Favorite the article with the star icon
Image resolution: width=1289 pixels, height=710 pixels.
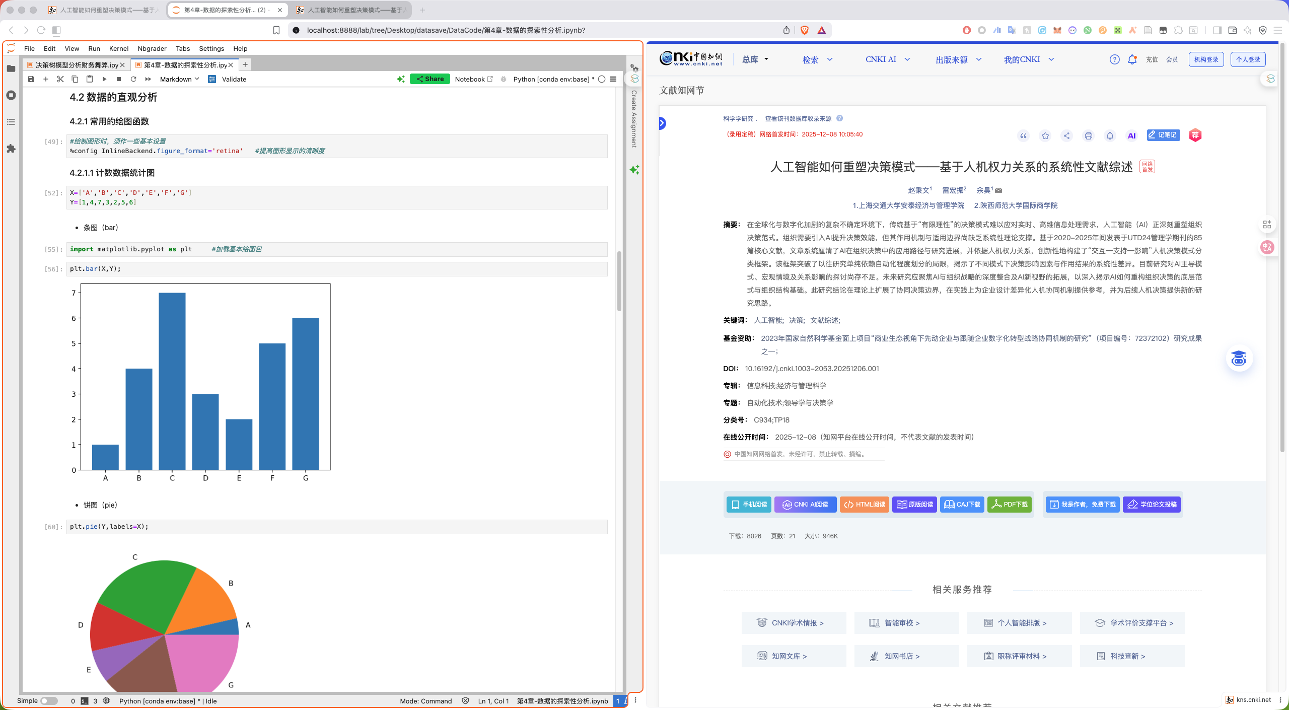1045,135
